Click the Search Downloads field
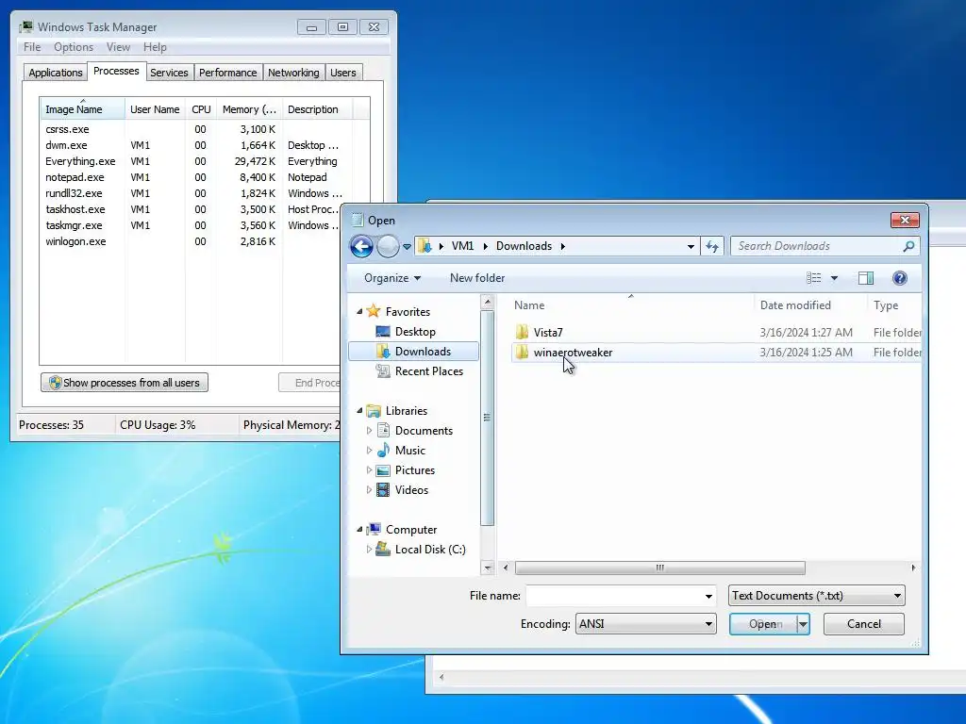Screen dimensions: 966x724 coord(816,246)
